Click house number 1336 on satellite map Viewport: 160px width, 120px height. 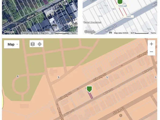67,20
